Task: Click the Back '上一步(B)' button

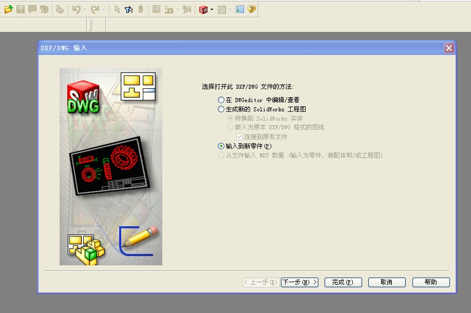Action: point(261,282)
